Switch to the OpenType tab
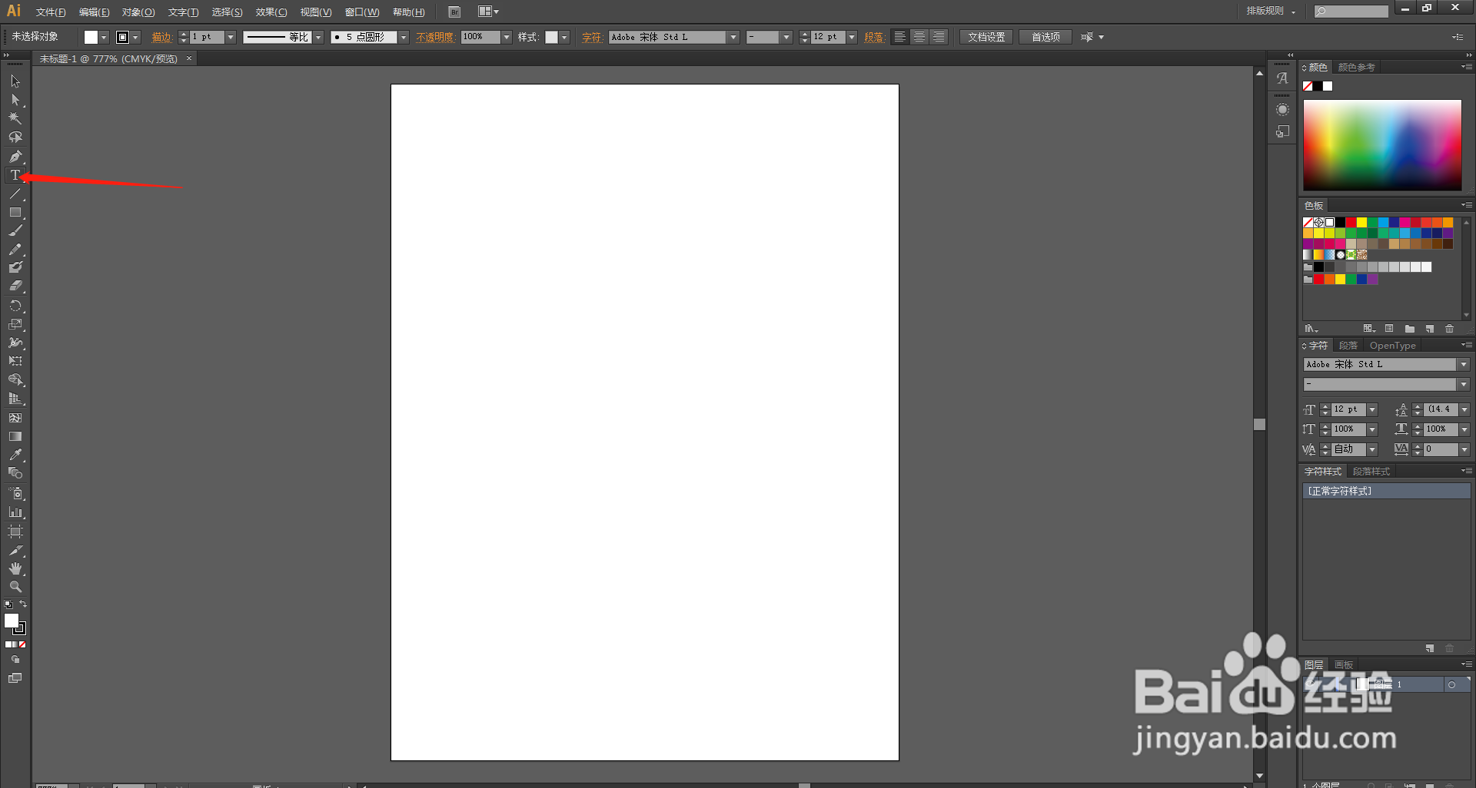 click(x=1392, y=346)
